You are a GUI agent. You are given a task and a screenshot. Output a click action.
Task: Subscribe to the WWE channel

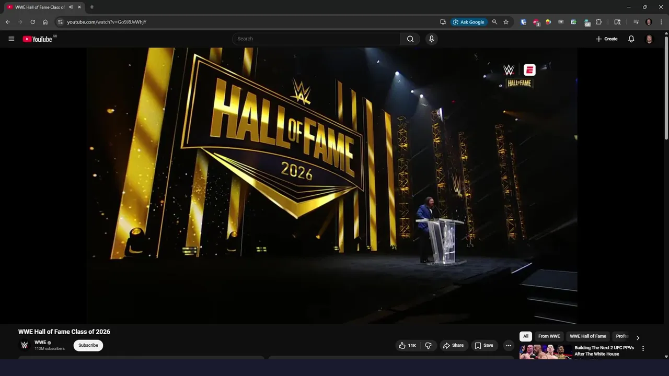(x=88, y=345)
